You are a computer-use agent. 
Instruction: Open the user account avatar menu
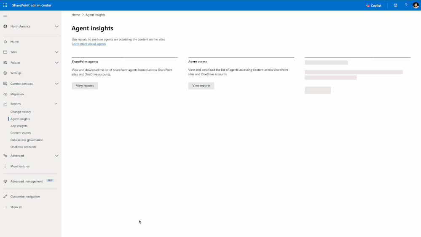pyautogui.click(x=416, y=5)
